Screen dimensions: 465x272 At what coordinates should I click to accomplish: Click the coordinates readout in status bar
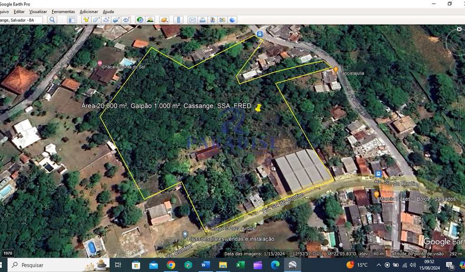tap(324, 254)
